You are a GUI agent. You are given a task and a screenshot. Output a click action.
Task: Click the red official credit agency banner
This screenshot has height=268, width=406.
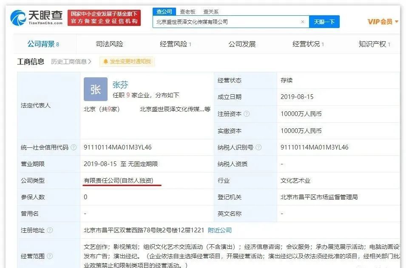click(104, 17)
